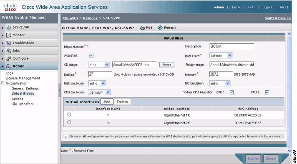Image resolution: width=297 pixels, height=164 pixels.
Task: Open the NIC Emulation dropdown
Action: tap(220, 83)
